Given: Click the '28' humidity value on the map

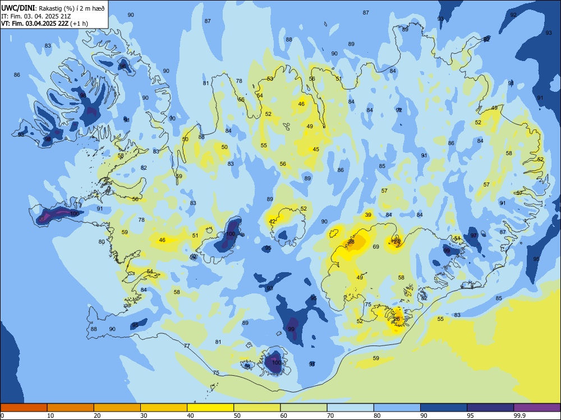Looking at the screenshot, I should [x=351, y=242].
